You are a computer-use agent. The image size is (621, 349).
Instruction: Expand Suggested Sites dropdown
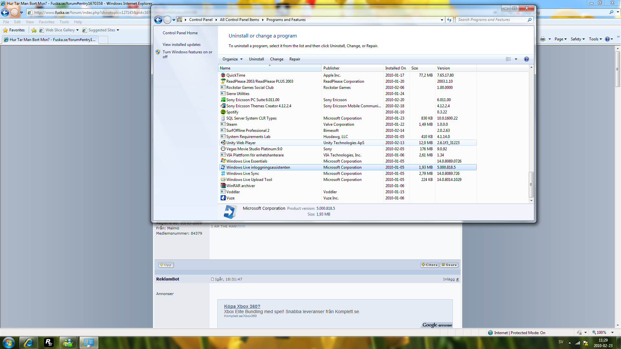(x=118, y=30)
